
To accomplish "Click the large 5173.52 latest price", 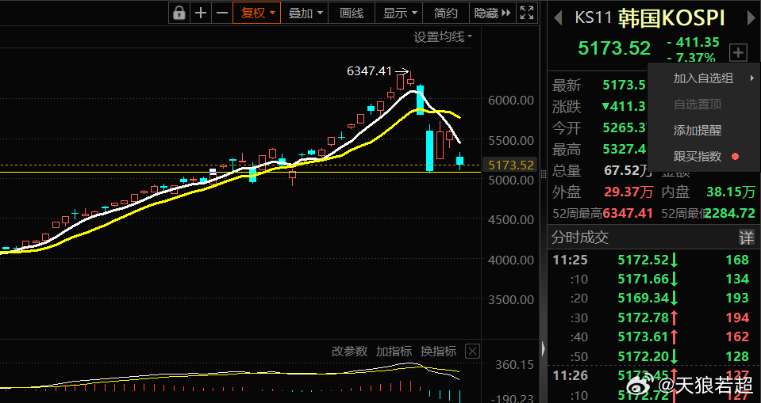I will click(614, 48).
